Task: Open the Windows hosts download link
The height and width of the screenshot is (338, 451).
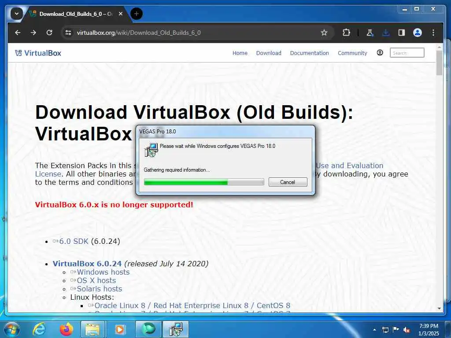Action: pyautogui.click(x=103, y=272)
